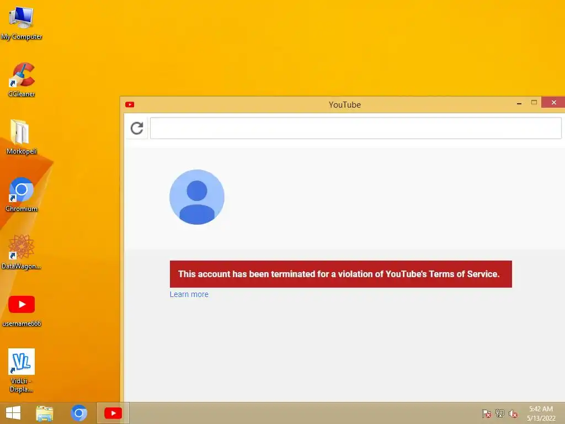Follow the Learn more link
The height and width of the screenshot is (424, 565).
pyautogui.click(x=189, y=294)
